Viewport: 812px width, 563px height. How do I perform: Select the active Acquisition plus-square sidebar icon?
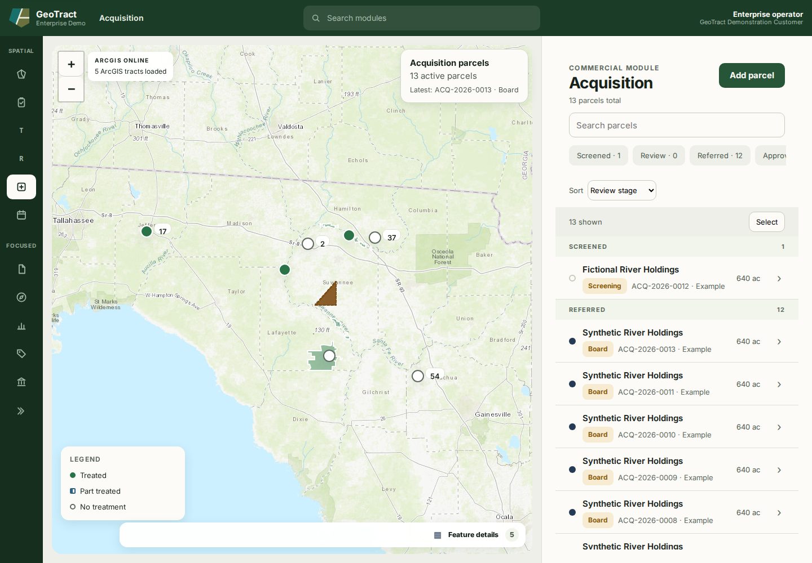pos(21,187)
